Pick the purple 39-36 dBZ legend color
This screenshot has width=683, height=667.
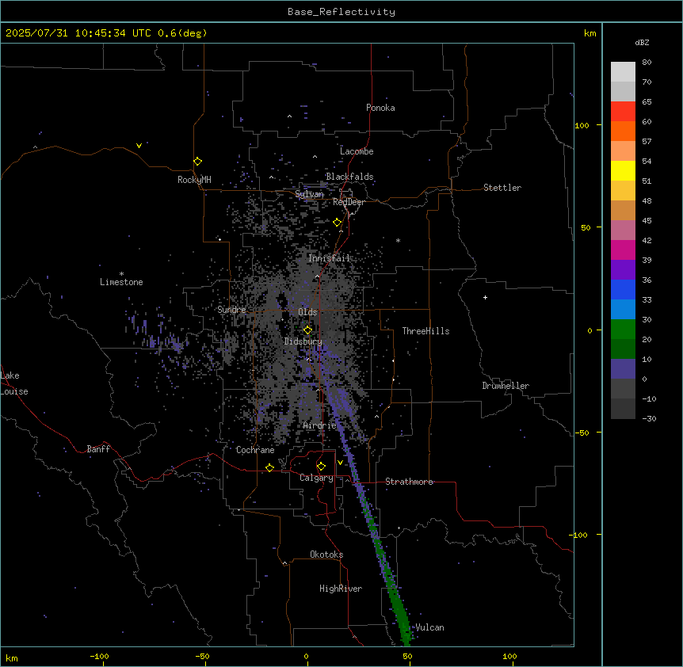(623, 270)
